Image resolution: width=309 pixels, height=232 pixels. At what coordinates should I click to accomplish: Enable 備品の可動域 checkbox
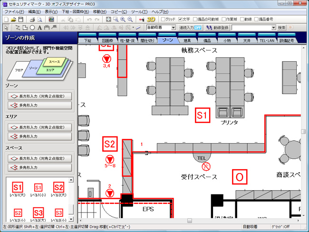195,19
